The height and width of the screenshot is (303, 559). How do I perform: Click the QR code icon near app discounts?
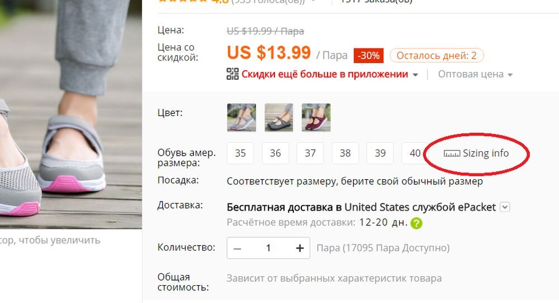pyautogui.click(x=233, y=74)
